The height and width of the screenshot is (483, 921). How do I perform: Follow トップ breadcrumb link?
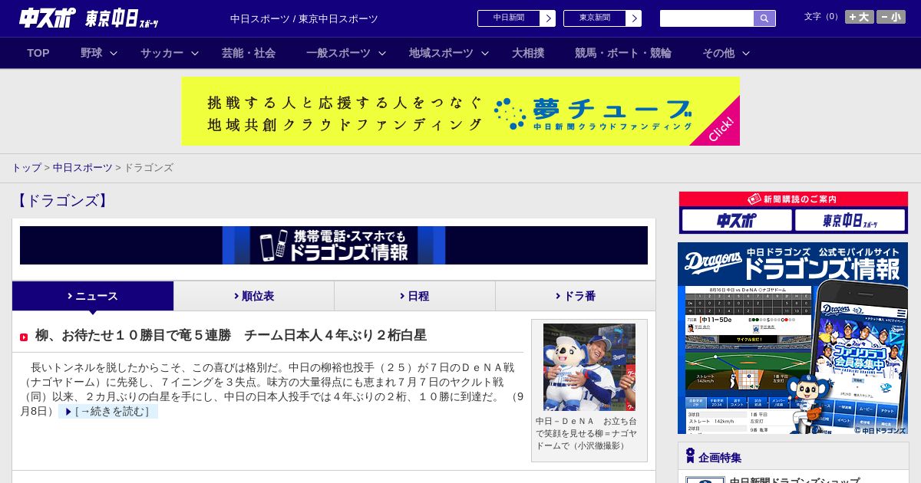tap(26, 168)
